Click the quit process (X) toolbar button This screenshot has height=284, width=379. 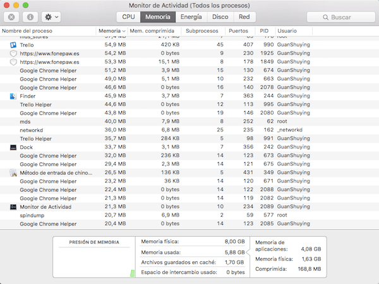(11, 17)
